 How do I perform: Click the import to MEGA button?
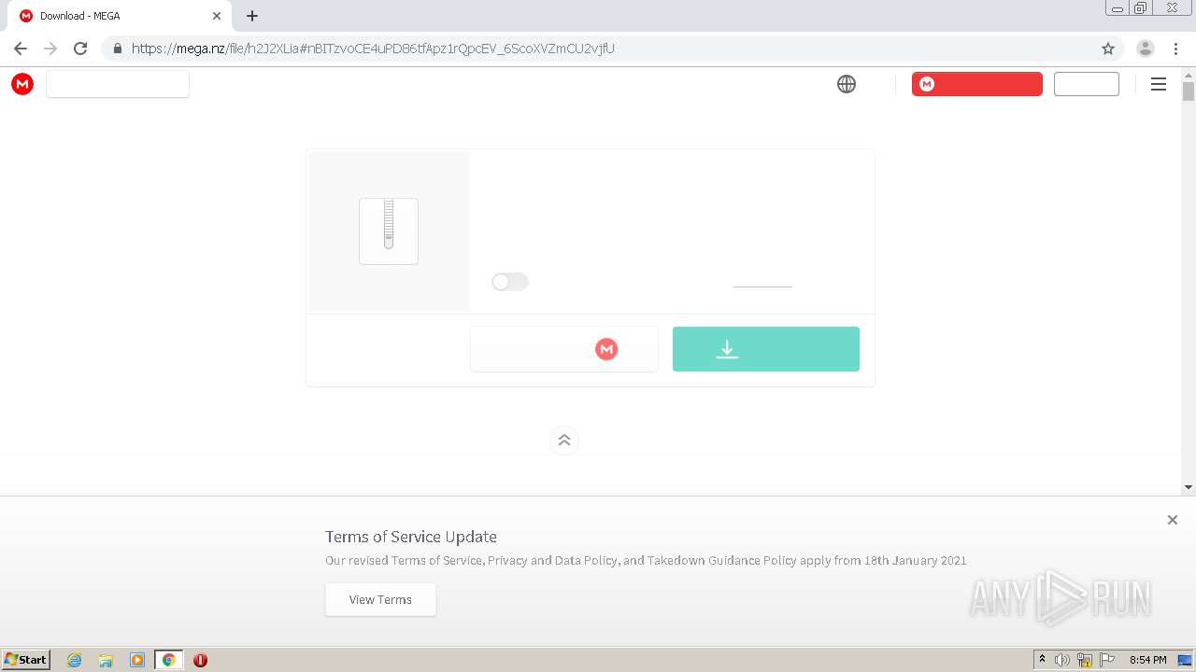564,349
